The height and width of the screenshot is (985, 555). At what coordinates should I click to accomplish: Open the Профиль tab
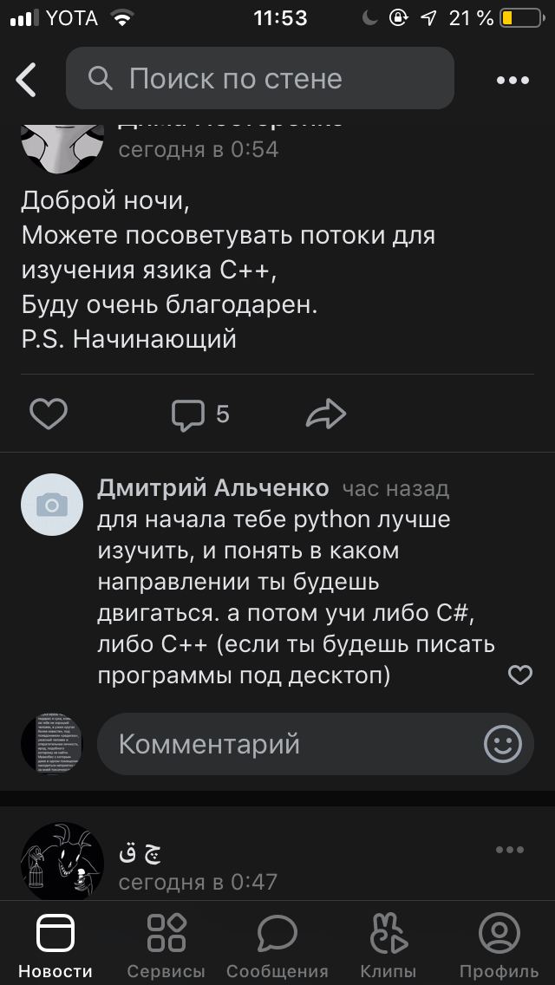click(499, 945)
